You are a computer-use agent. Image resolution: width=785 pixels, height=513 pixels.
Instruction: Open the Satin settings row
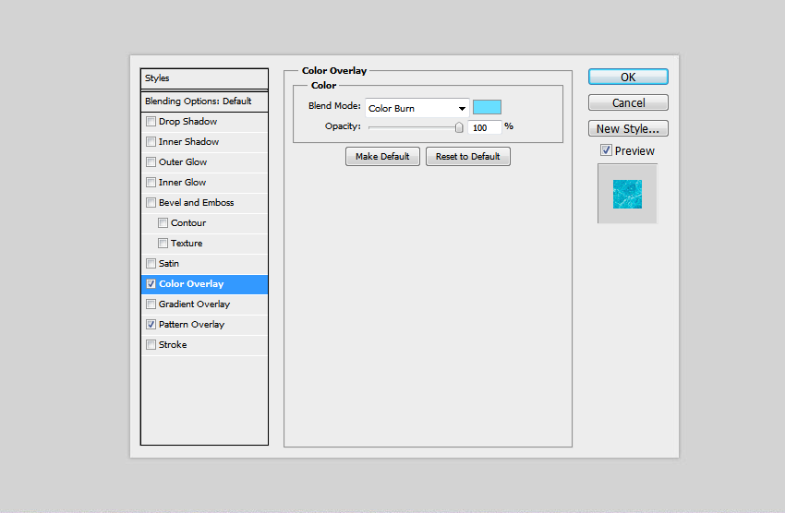click(x=204, y=264)
